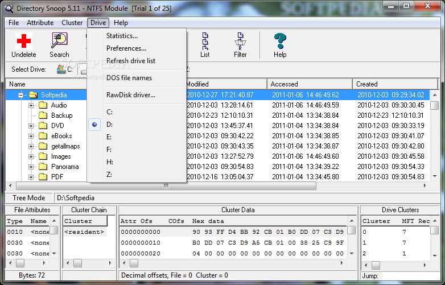Viewport: 445px width, 285px height.
Task: Sort by the Accessed column header
Action: [310, 84]
